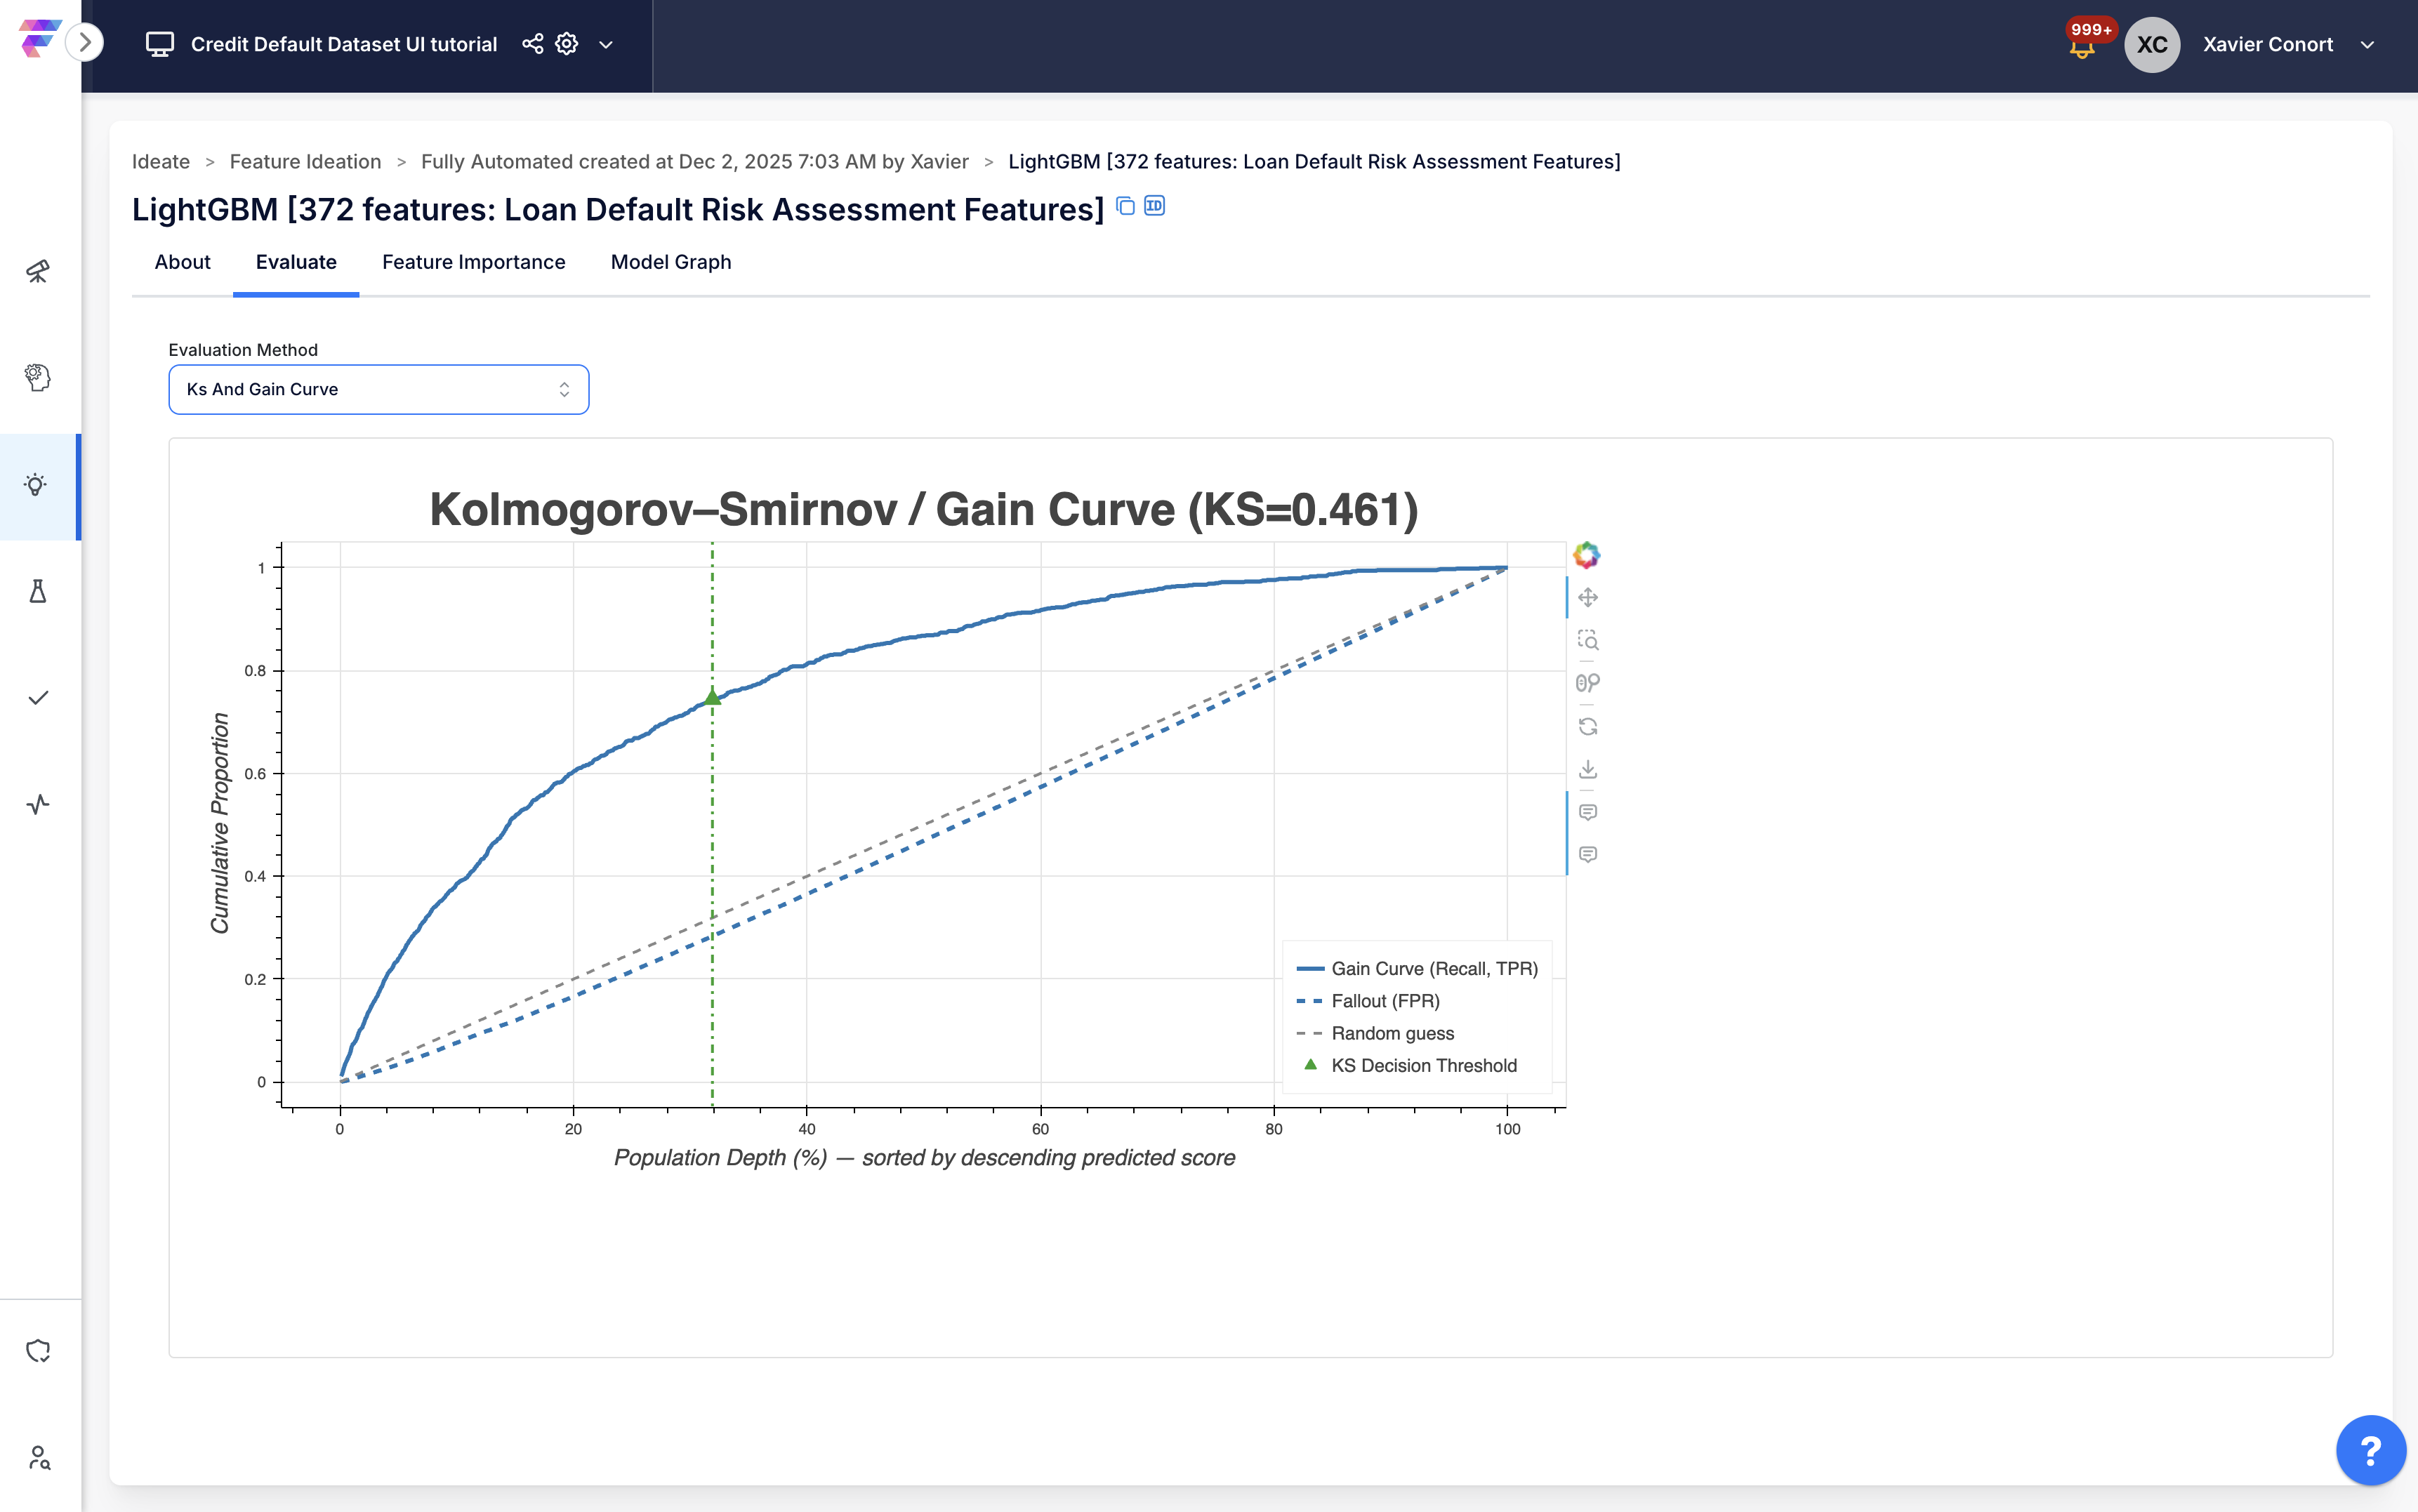The height and width of the screenshot is (1512, 2418).
Task: Click the reset chart view icon
Action: tap(1587, 726)
